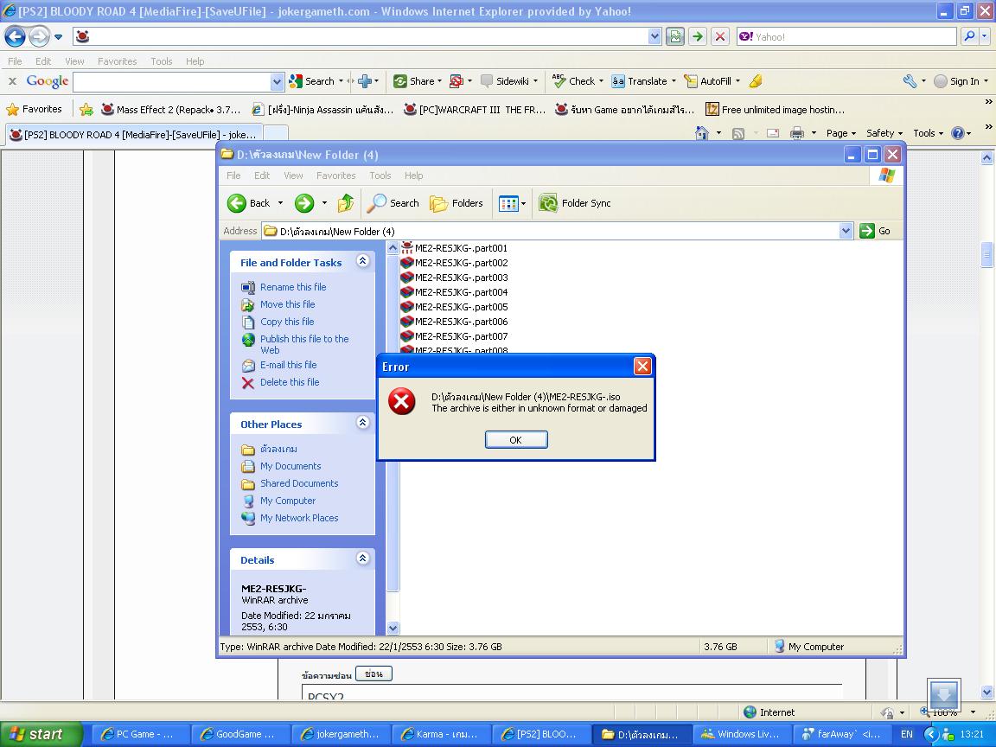Click the IE print icon
This screenshot has width=996, height=747.
[797, 133]
